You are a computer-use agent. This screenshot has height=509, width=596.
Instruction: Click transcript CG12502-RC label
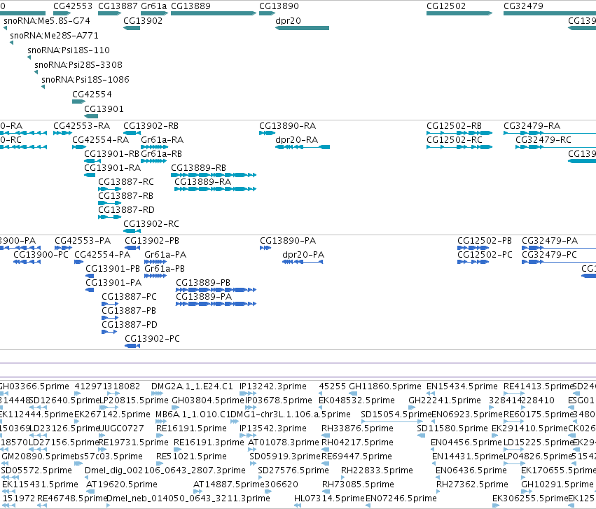tap(455, 140)
